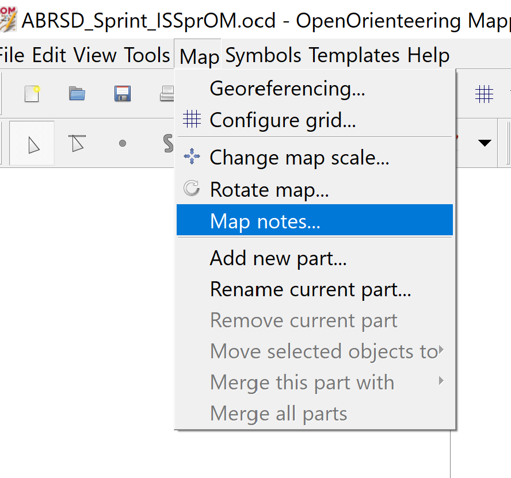Screen dimensions: 511x478
Task: Select the Edit objects arrow tool
Action: 32,143
